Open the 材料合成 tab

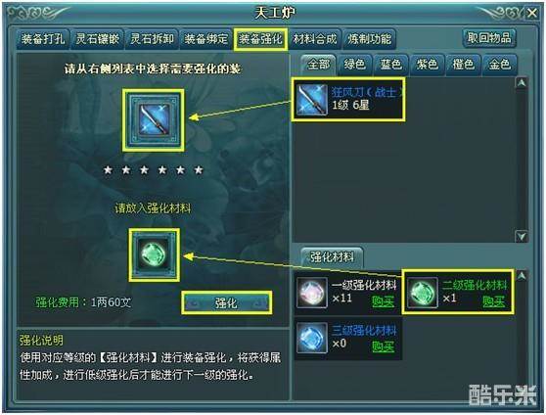click(315, 39)
